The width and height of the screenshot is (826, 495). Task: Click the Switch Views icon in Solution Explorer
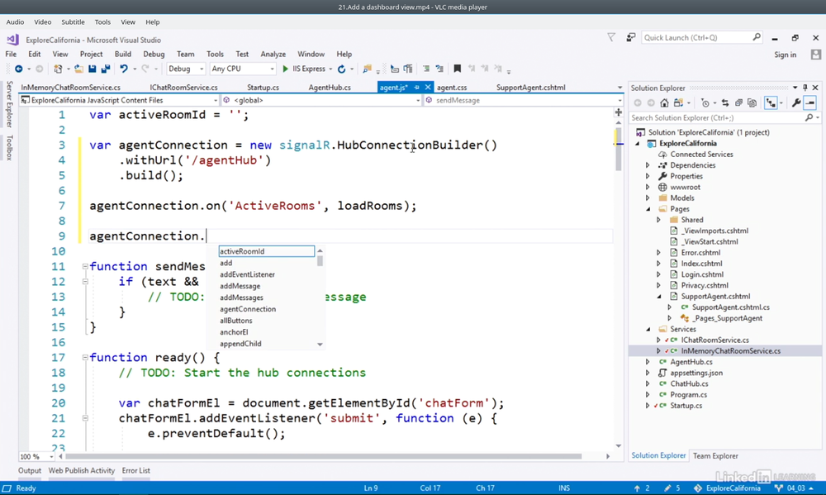678,102
